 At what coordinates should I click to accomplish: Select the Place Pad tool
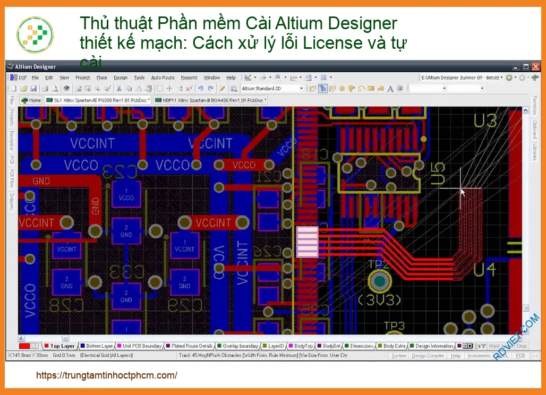click(342, 89)
